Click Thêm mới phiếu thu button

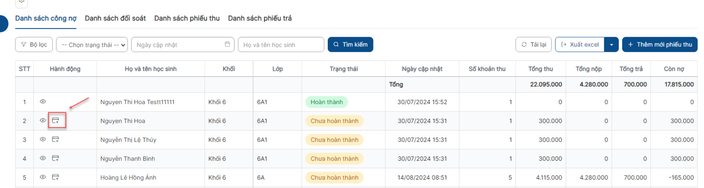(x=660, y=45)
